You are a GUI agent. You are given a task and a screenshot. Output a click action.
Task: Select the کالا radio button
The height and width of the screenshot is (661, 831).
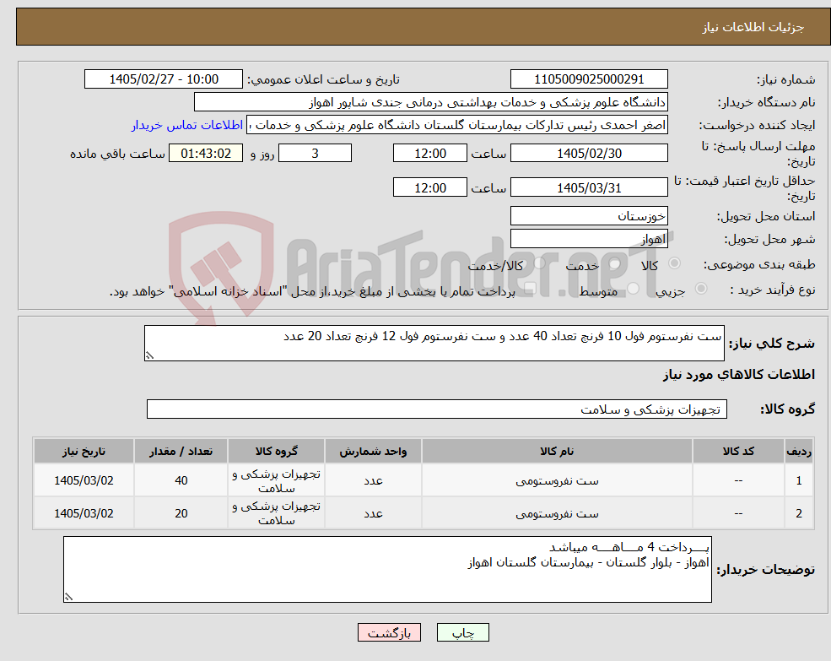pyautogui.click(x=675, y=263)
